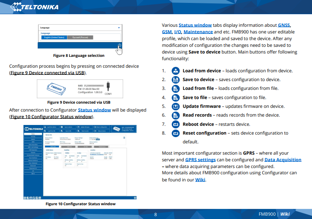Open the Data Acquisition link
The width and height of the screenshot is (312, 219).
pos(283,160)
